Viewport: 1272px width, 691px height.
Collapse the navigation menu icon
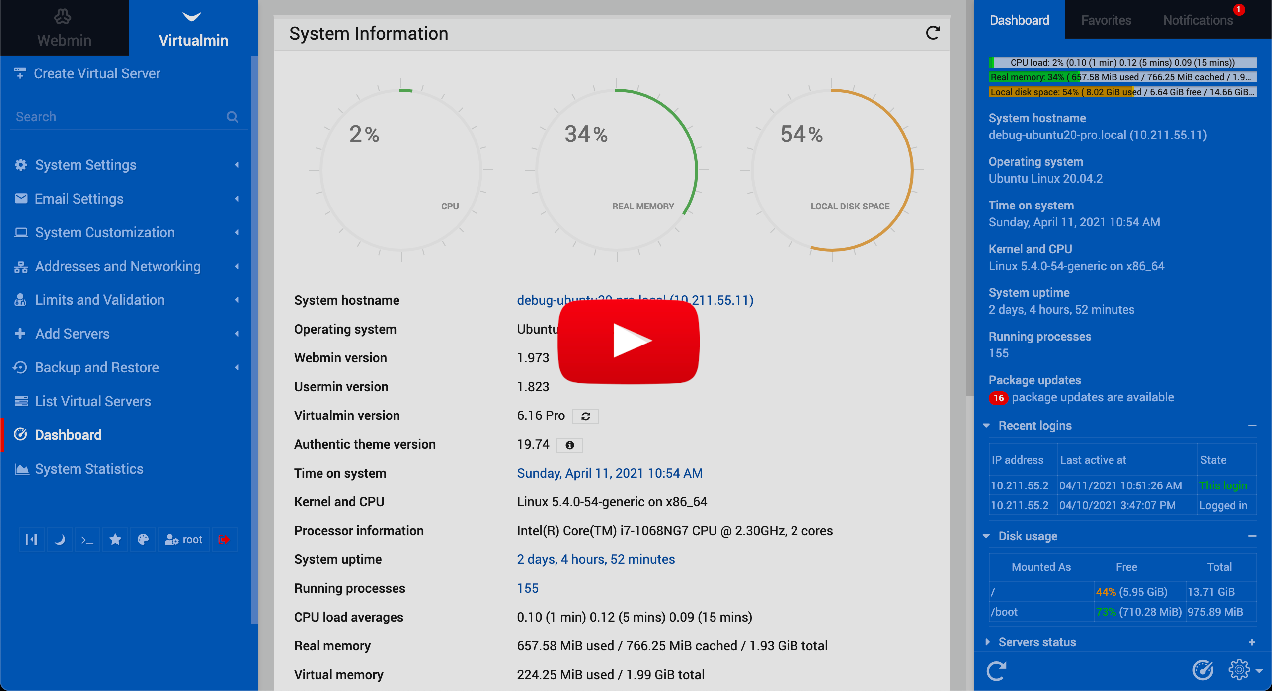[x=32, y=540]
